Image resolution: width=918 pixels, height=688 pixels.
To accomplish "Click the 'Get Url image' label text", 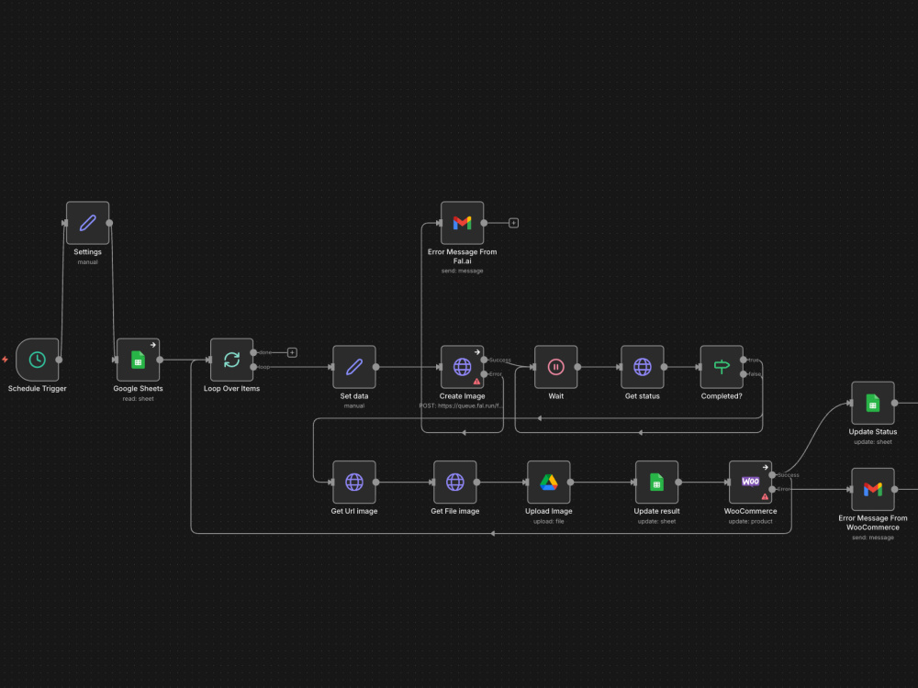I will pos(354,511).
